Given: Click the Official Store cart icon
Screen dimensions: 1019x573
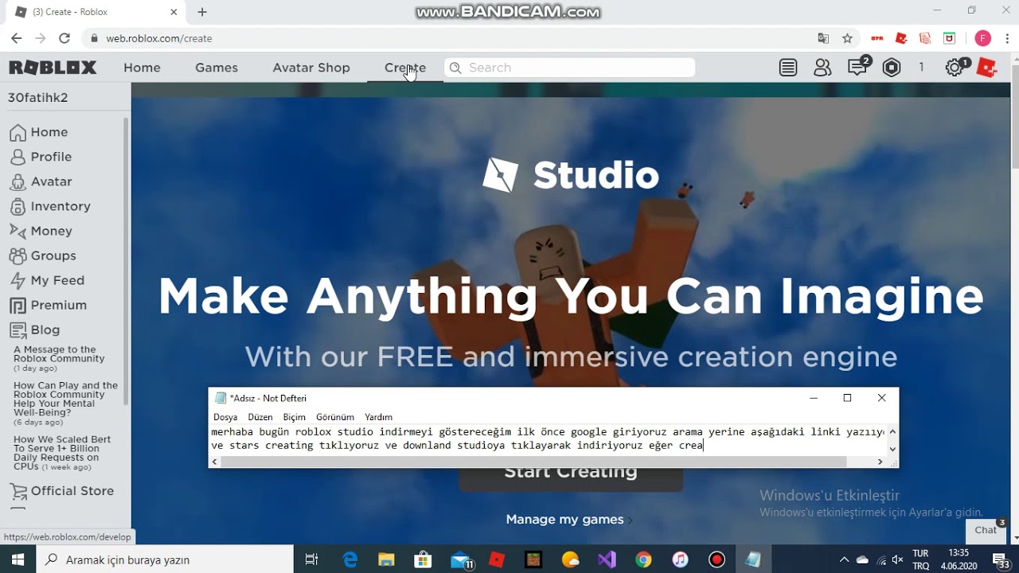Looking at the screenshot, I should [x=18, y=491].
